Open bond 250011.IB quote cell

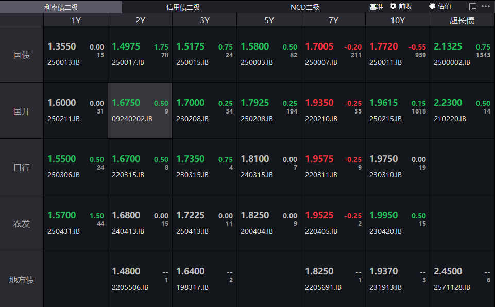[397, 55]
